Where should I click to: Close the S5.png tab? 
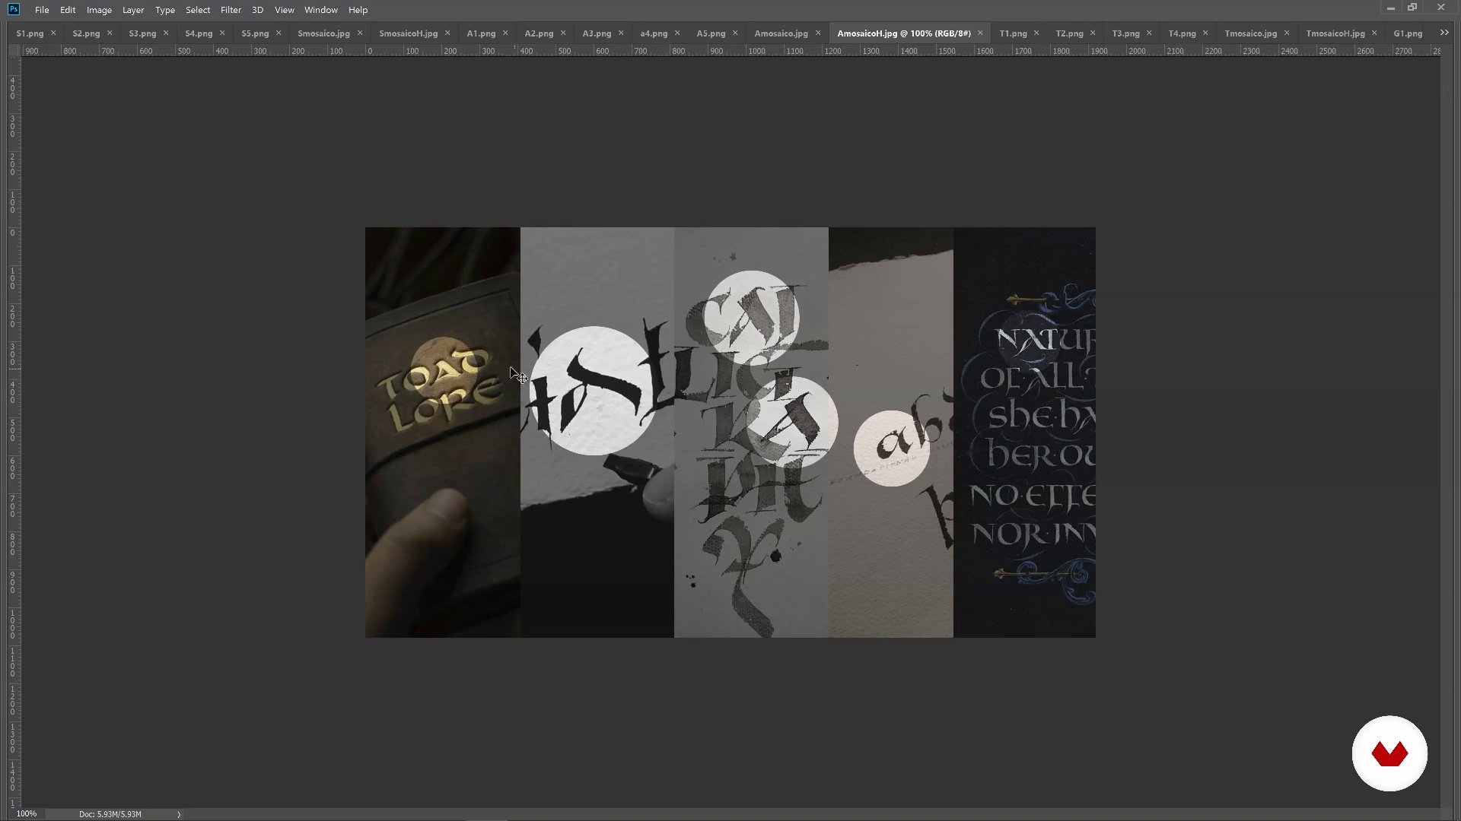click(279, 33)
